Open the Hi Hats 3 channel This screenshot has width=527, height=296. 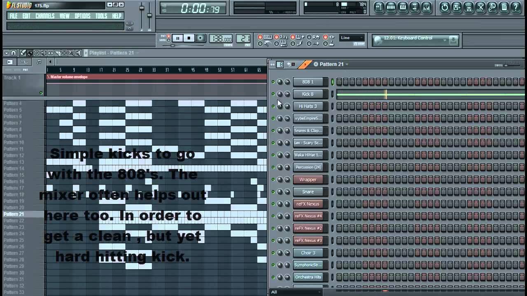[308, 106]
